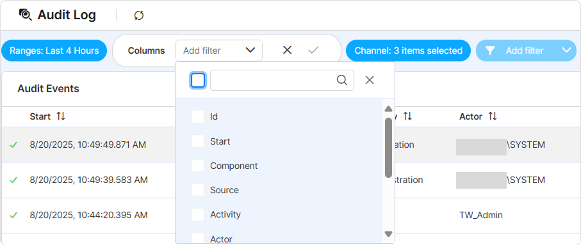581x245 pixels.
Task: Select the 8/20/2025, 10:44:20.395 AM timestamp
Action: pyautogui.click(x=88, y=215)
